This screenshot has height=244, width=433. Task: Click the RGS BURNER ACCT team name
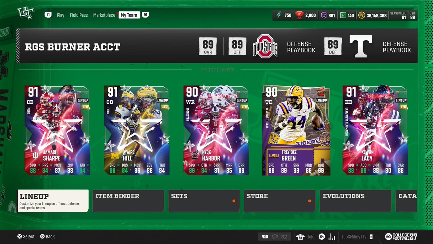pos(73,47)
